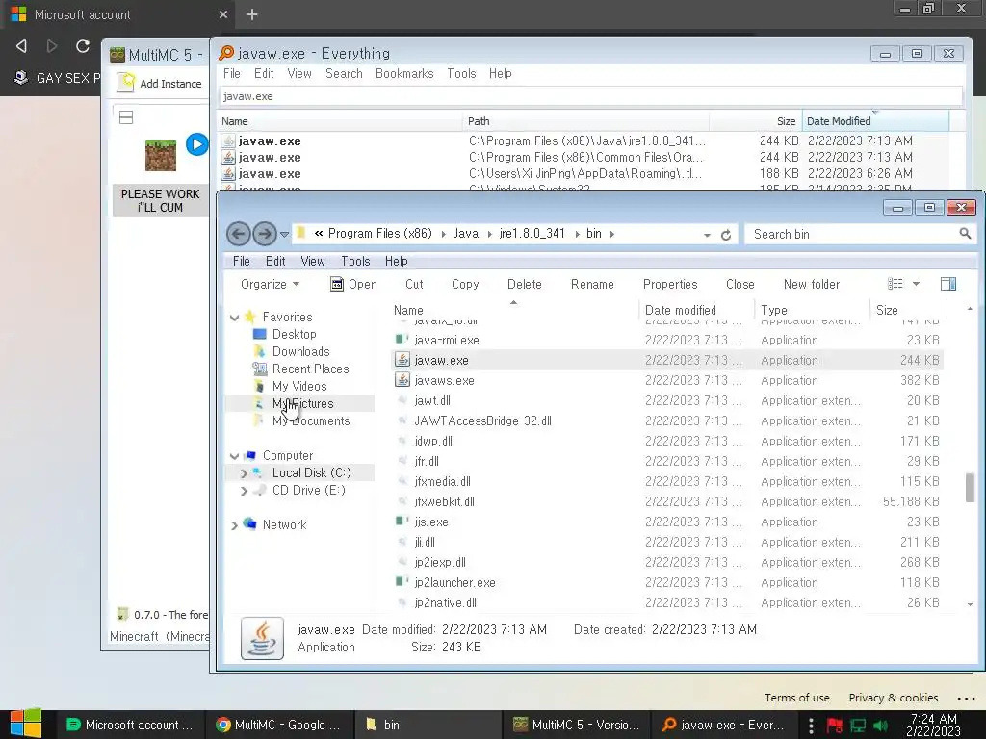Select the JAWTAccessBridge-32.dll file
Image resolution: width=986 pixels, height=739 pixels.
coord(482,421)
